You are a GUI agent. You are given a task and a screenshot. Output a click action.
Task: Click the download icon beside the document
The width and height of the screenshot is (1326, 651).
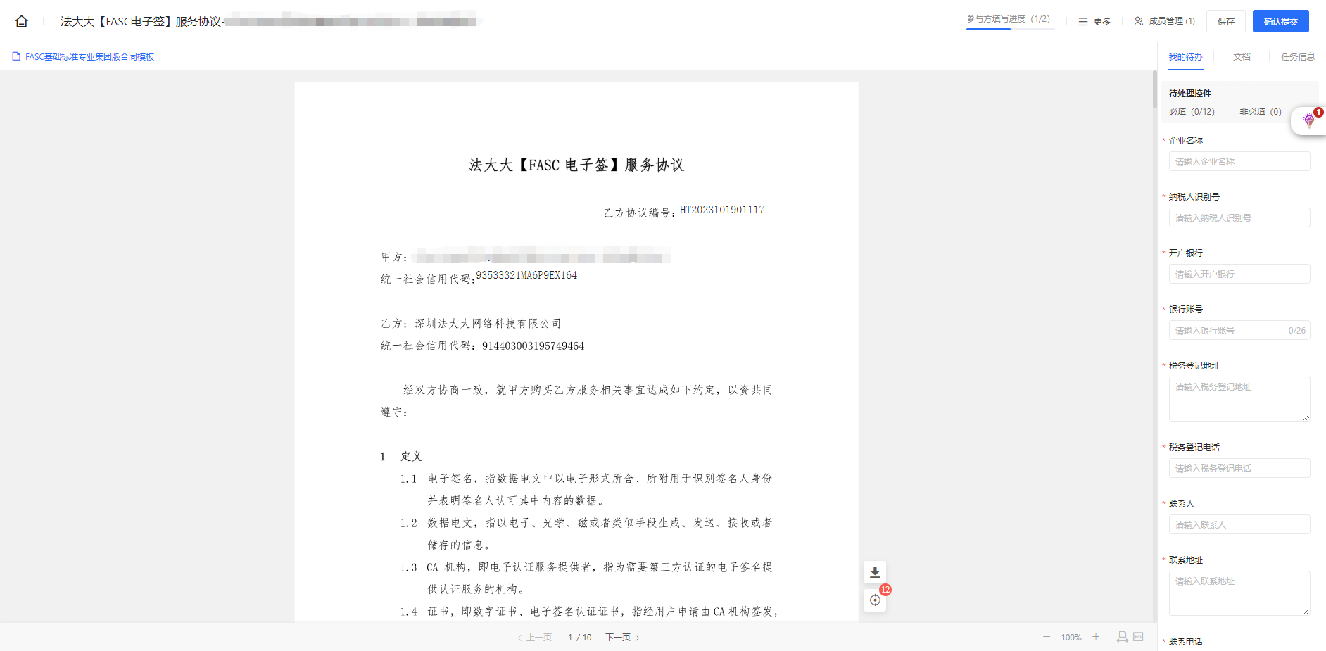(875, 572)
